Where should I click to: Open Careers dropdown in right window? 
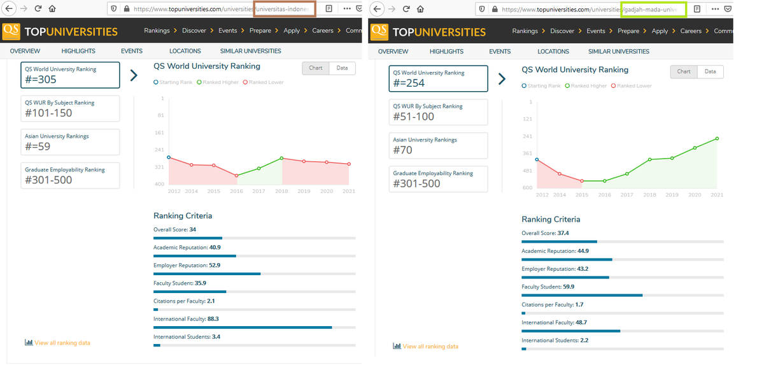click(694, 31)
